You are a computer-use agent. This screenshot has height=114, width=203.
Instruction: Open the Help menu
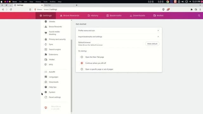tap(60, 2)
